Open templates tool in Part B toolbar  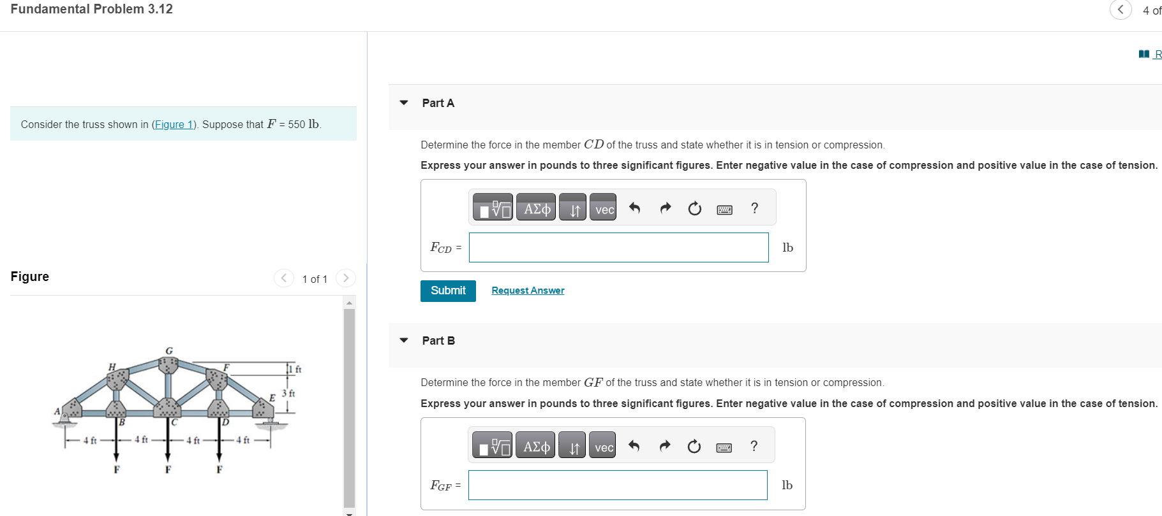492,445
